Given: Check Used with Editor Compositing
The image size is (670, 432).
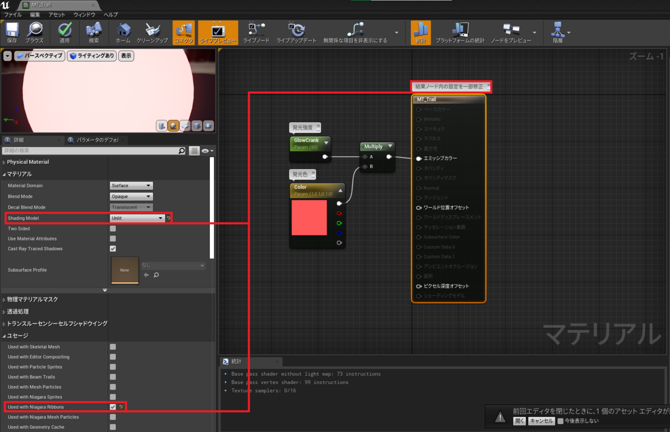Looking at the screenshot, I should tap(113, 357).
